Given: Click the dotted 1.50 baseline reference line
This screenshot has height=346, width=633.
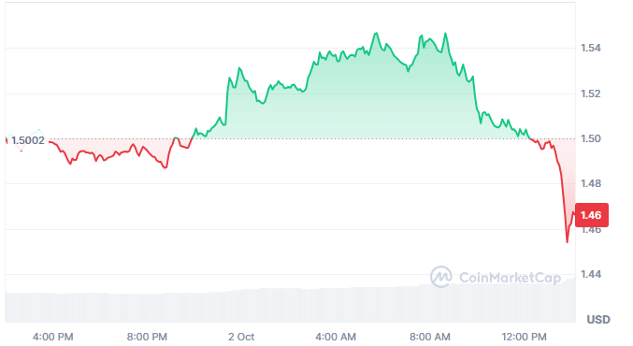Looking at the screenshot, I should [310, 139].
